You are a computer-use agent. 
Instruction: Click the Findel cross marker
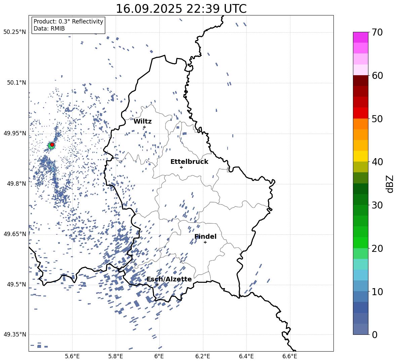pyautogui.click(x=205, y=242)
